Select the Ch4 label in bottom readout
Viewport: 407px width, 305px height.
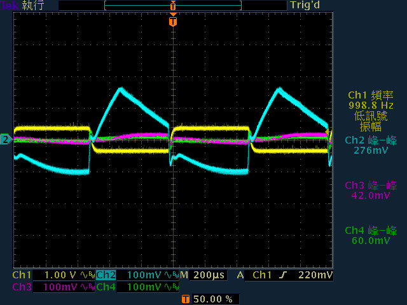pyautogui.click(x=106, y=287)
